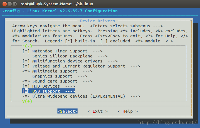This screenshot has height=128, width=200.
Task: Toggle Voltage and Current Regulator Support checkbox
Action: [x=26, y=66]
